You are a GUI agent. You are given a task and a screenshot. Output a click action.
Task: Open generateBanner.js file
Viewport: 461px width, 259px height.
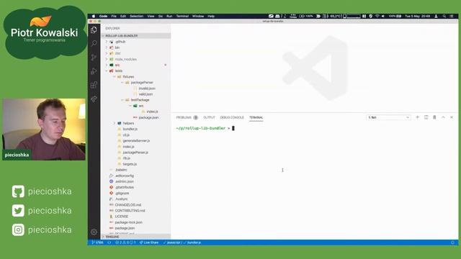(x=136, y=141)
